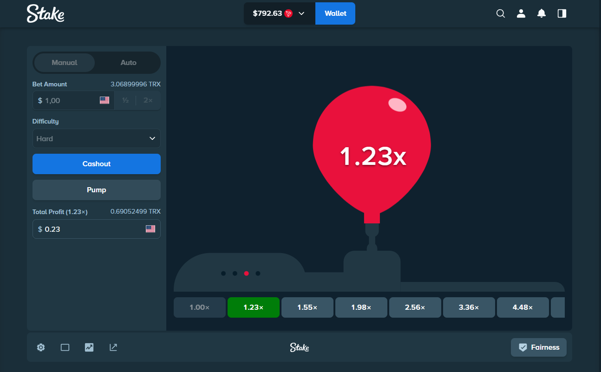Image resolution: width=601 pixels, height=372 pixels.
Task: Click the pop-out game arrow icon
Action: point(113,347)
